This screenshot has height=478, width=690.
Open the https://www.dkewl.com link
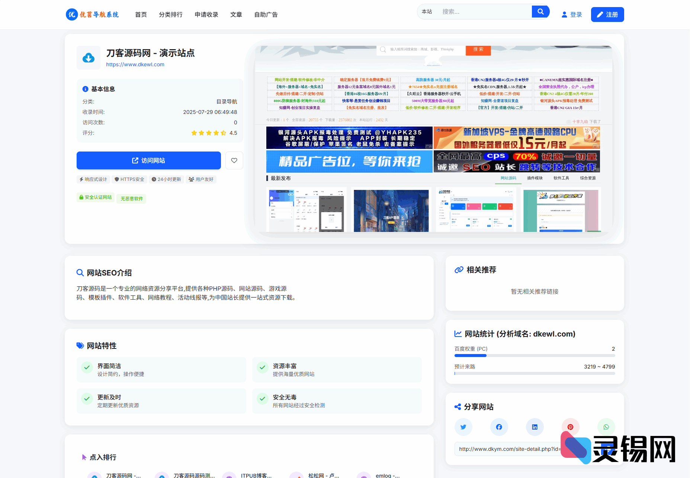[x=135, y=64]
